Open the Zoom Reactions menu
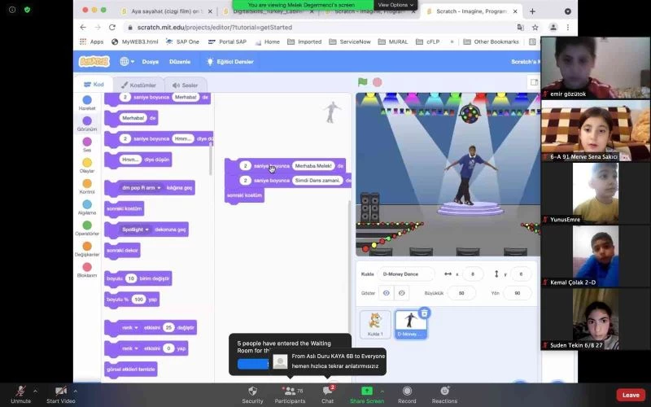Viewport: 651px width, 407px height. coord(444,394)
